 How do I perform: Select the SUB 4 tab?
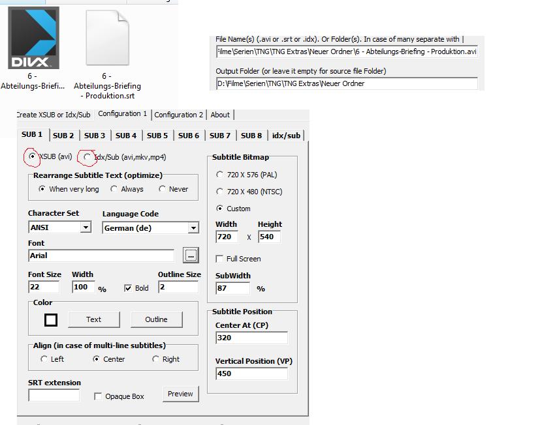126,136
